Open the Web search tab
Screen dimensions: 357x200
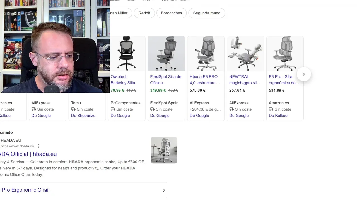[x=131, y=1]
